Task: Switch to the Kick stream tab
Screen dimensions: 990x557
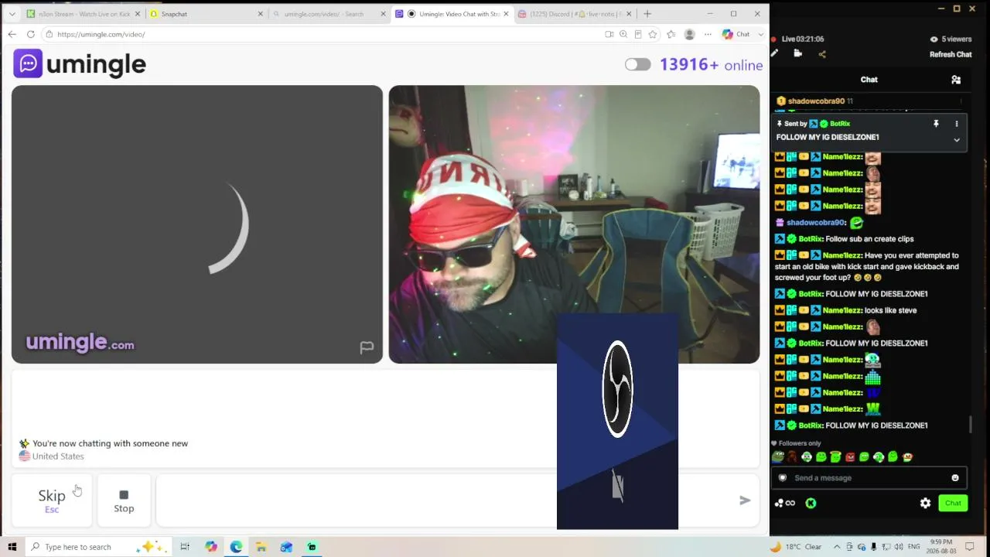Action: [x=84, y=14]
